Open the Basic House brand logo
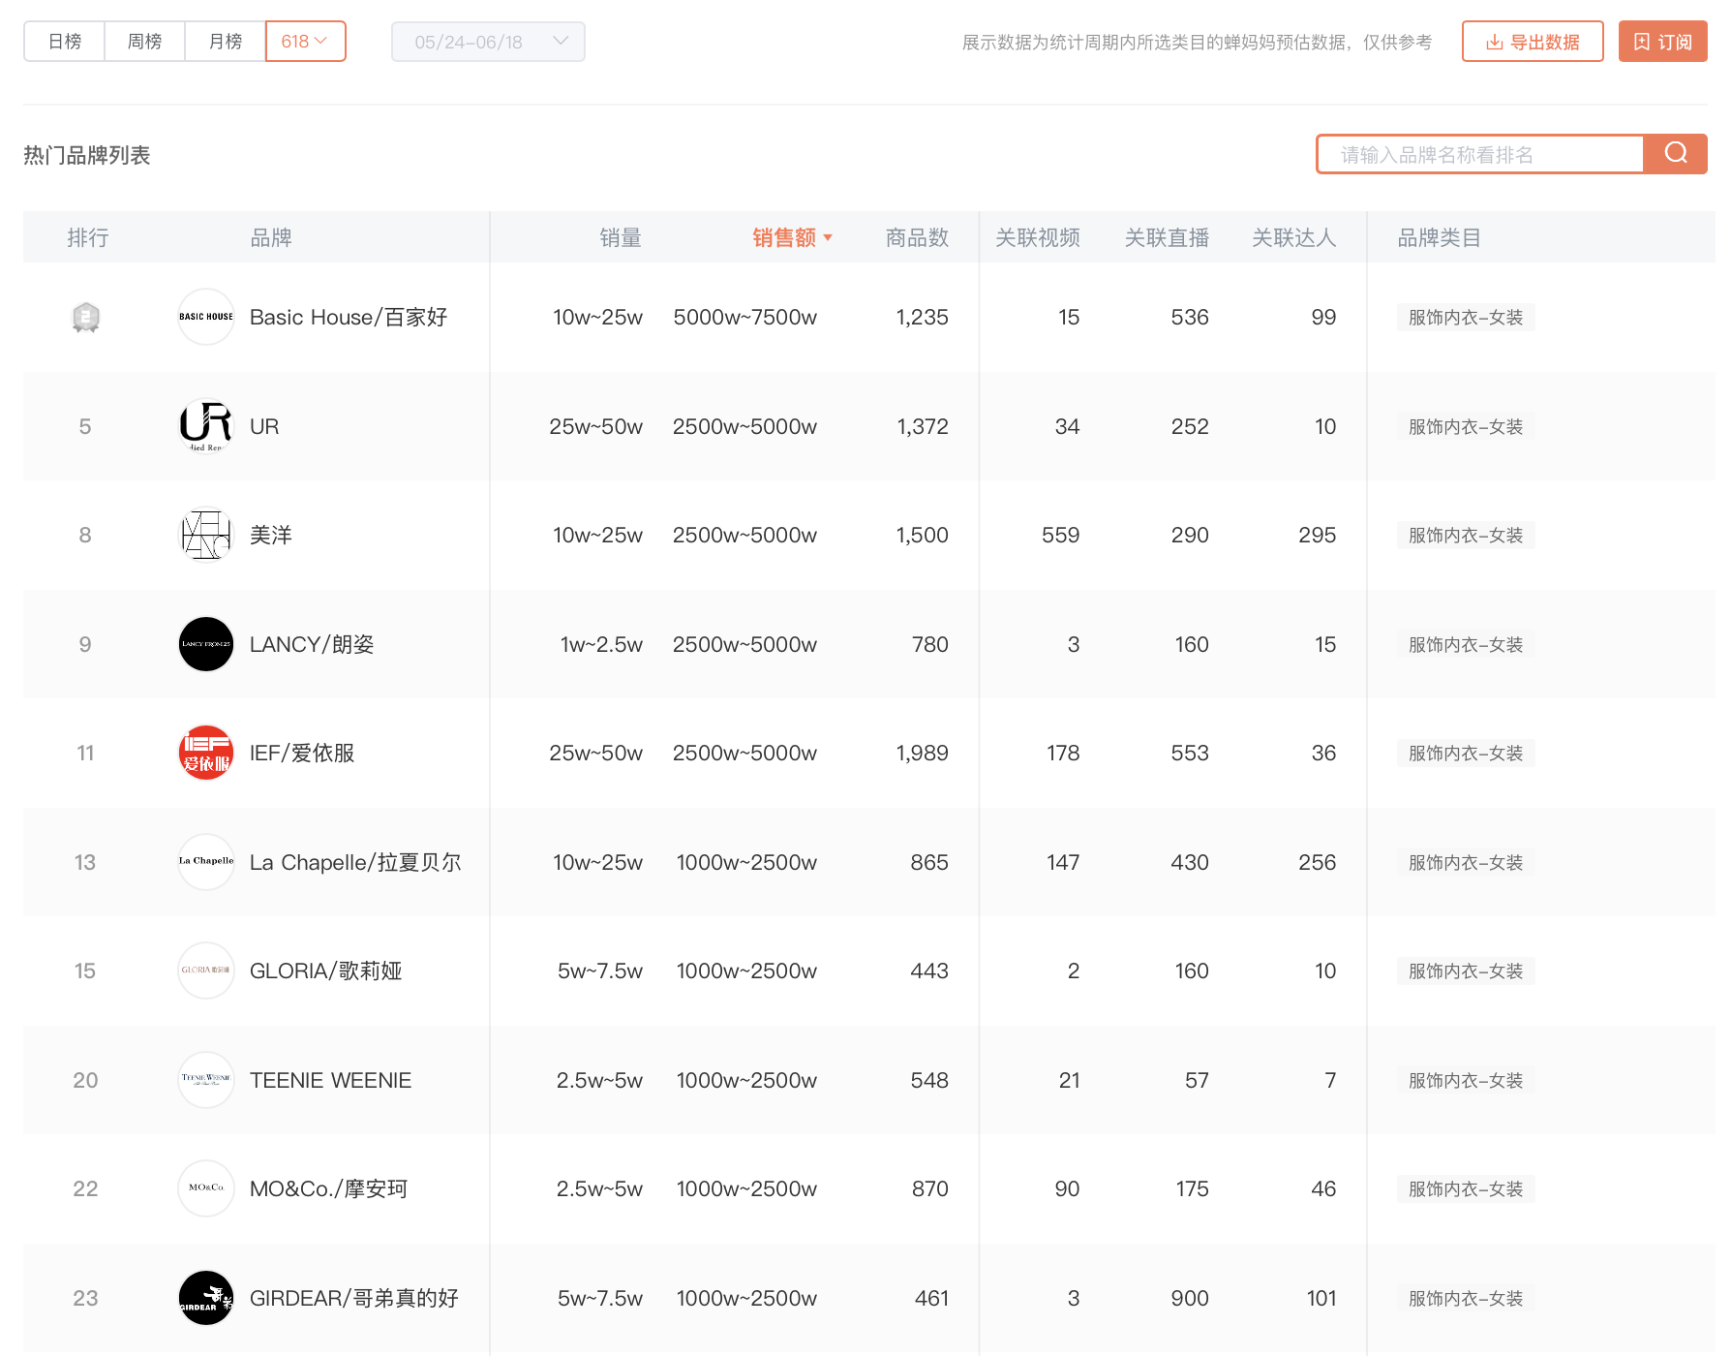This screenshot has width=1731, height=1356. [x=206, y=317]
